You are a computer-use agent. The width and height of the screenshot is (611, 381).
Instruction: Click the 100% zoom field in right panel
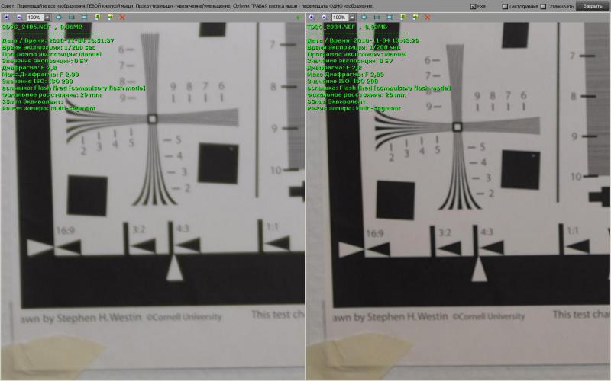click(340, 18)
